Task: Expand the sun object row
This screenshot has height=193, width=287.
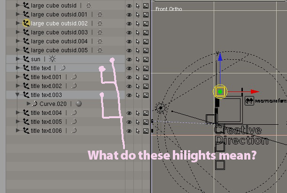Action: click(x=18, y=59)
